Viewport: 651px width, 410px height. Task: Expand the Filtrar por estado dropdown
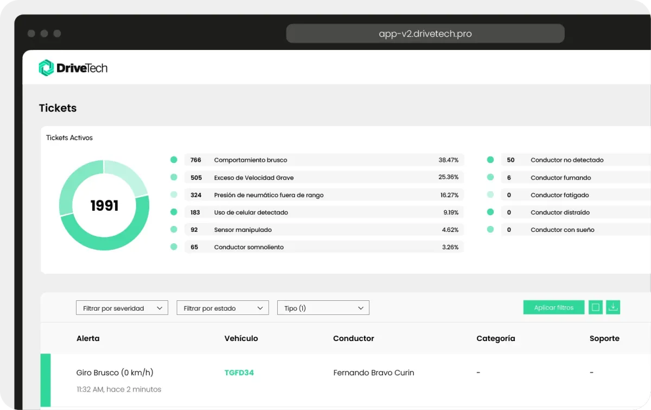tap(222, 308)
